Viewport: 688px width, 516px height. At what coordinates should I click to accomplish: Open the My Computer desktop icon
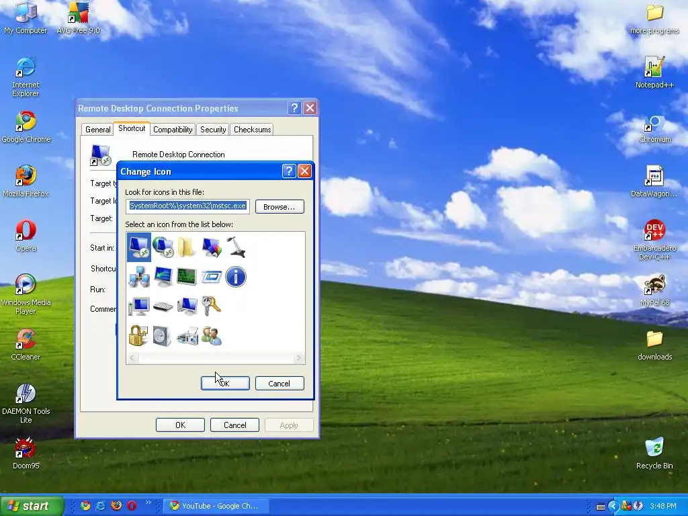(x=26, y=18)
